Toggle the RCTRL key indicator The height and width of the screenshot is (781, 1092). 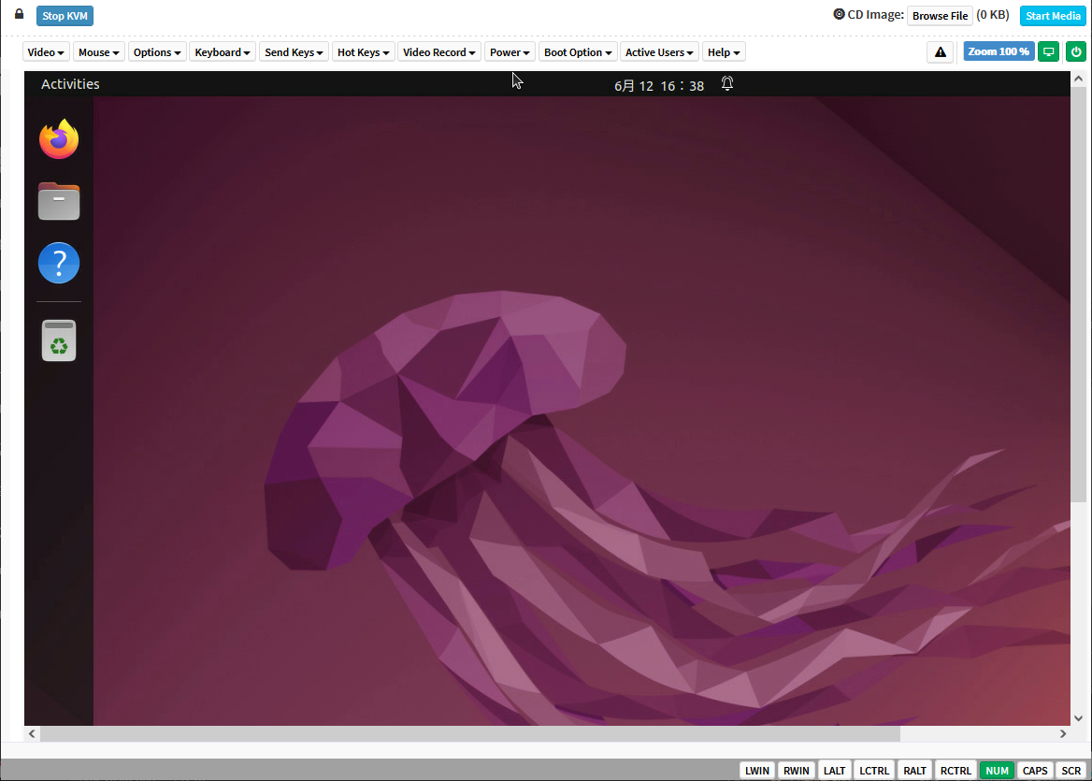pyautogui.click(x=955, y=771)
